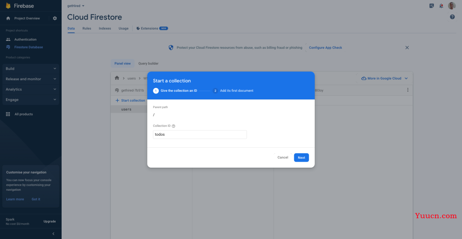Viewport: 462px width, 239px height.
Task: Open Authentication in sidebar
Action: 25,39
